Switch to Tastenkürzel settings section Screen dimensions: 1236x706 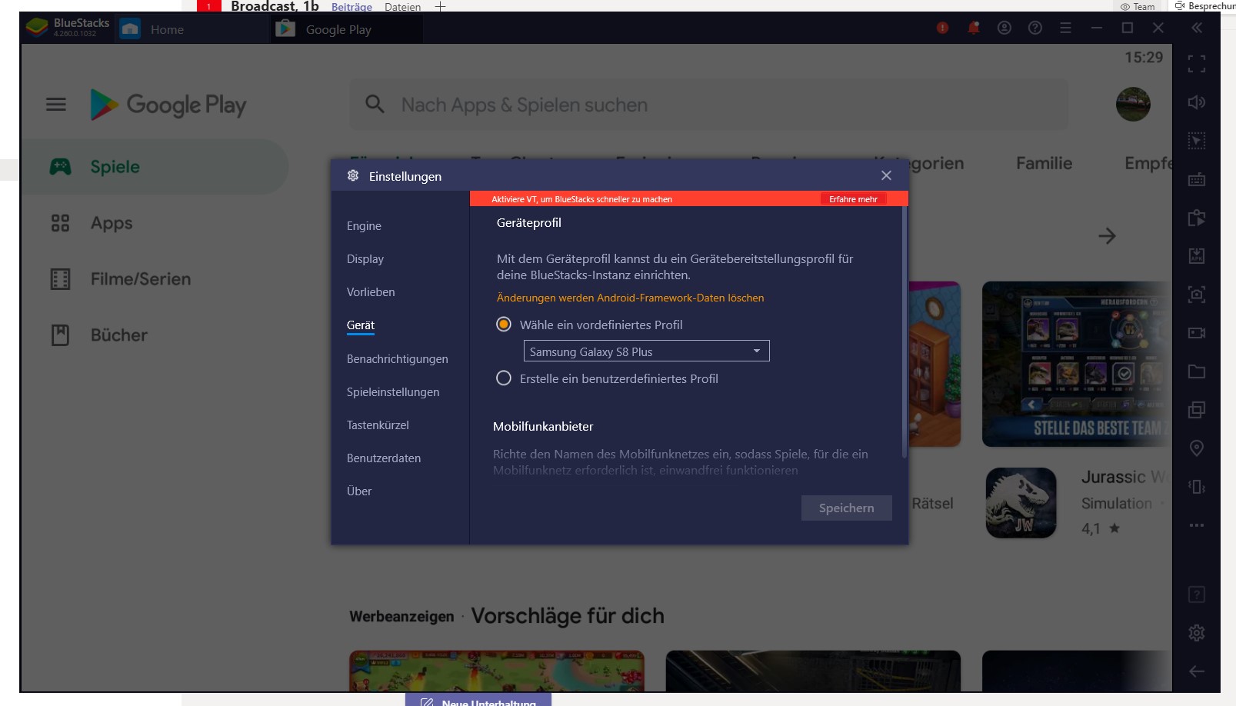point(378,425)
